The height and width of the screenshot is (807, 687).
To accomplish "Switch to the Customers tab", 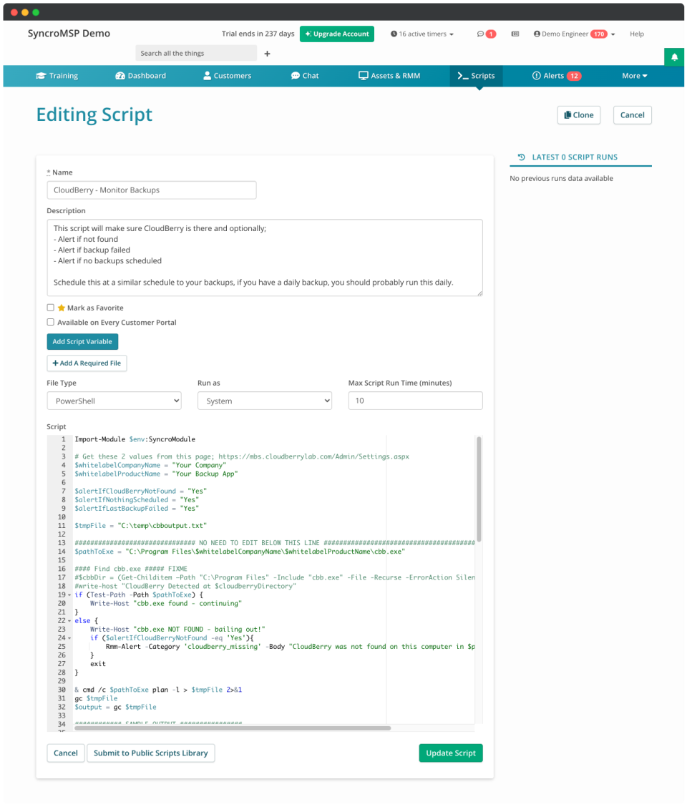I will point(227,76).
